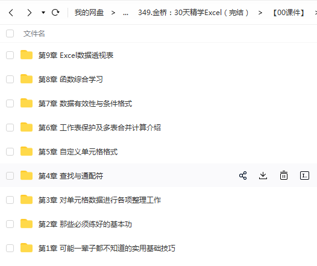Viewport: 317px width, 266px height.
Task: Click the back navigation arrow
Action: click(11, 13)
